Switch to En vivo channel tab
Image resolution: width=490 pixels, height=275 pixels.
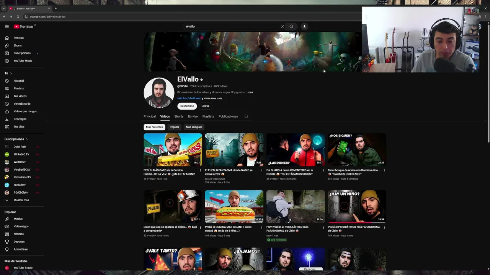tap(193, 116)
